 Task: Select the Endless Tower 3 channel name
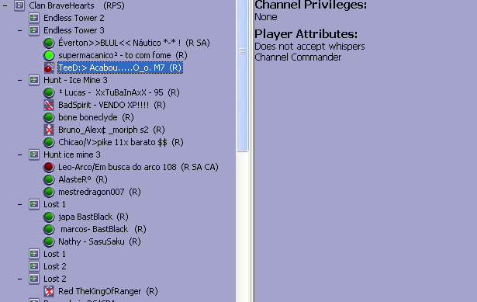tap(74, 30)
